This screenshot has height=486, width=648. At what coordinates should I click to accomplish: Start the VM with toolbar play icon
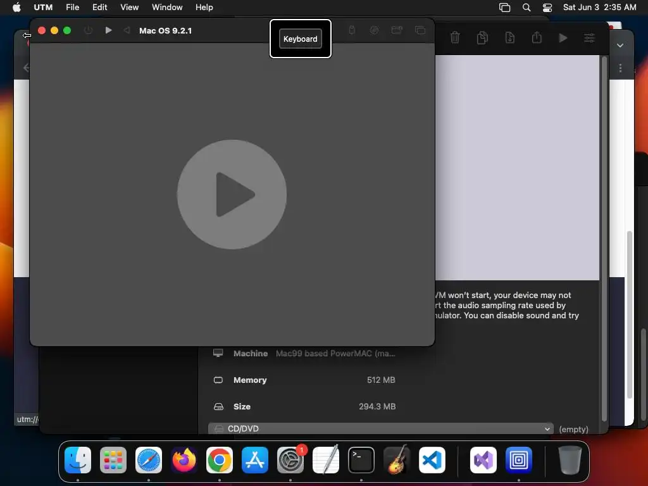[108, 30]
